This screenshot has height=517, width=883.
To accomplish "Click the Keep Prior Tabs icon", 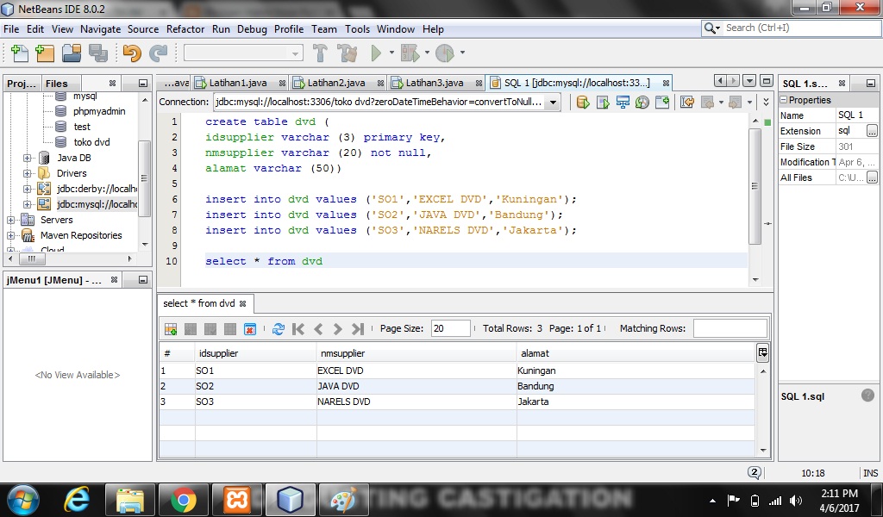I will pos(662,102).
